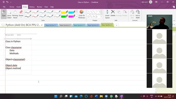Open New Section 2 tab
The width and height of the screenshot is (176, 99).
tap(65, 25)
